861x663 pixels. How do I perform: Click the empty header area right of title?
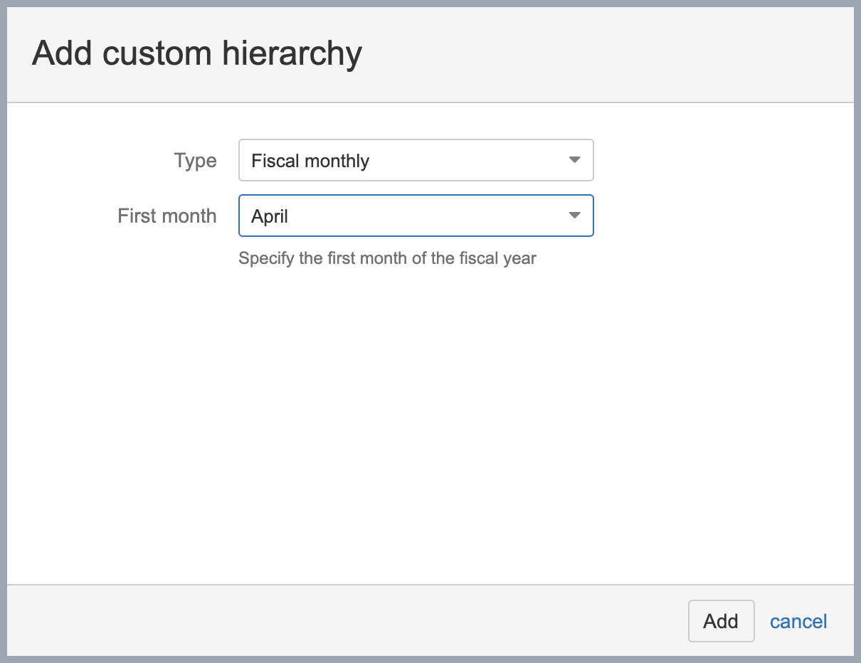point(605,53)
